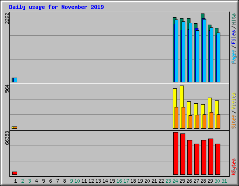The image size is (239, 186).
Task: Click day label 18
Action: [x=133, y=181]
